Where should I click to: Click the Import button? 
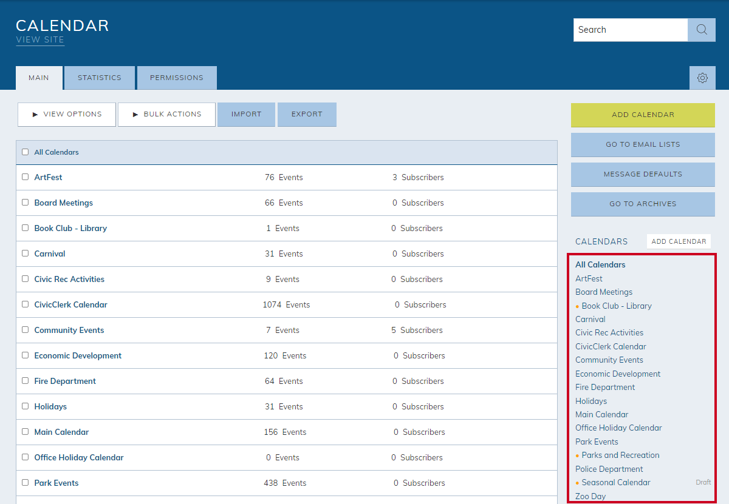246,115
